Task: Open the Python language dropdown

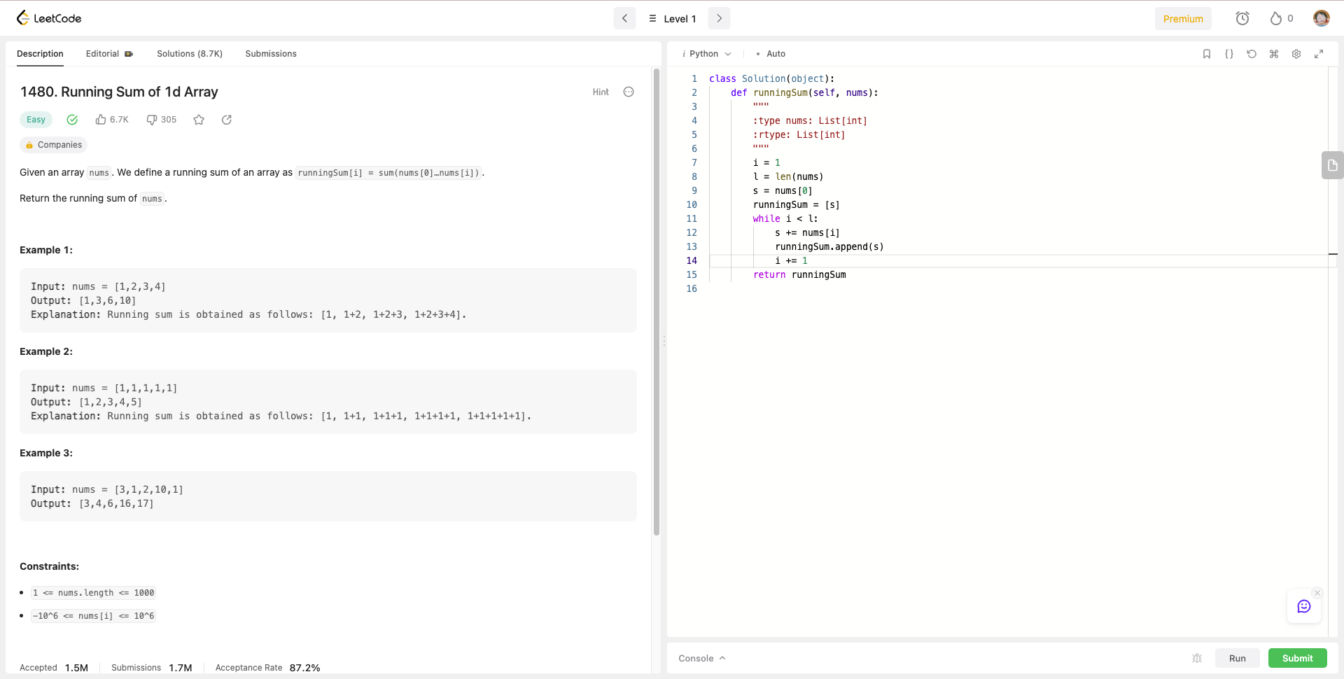Action: click(707, 54)
